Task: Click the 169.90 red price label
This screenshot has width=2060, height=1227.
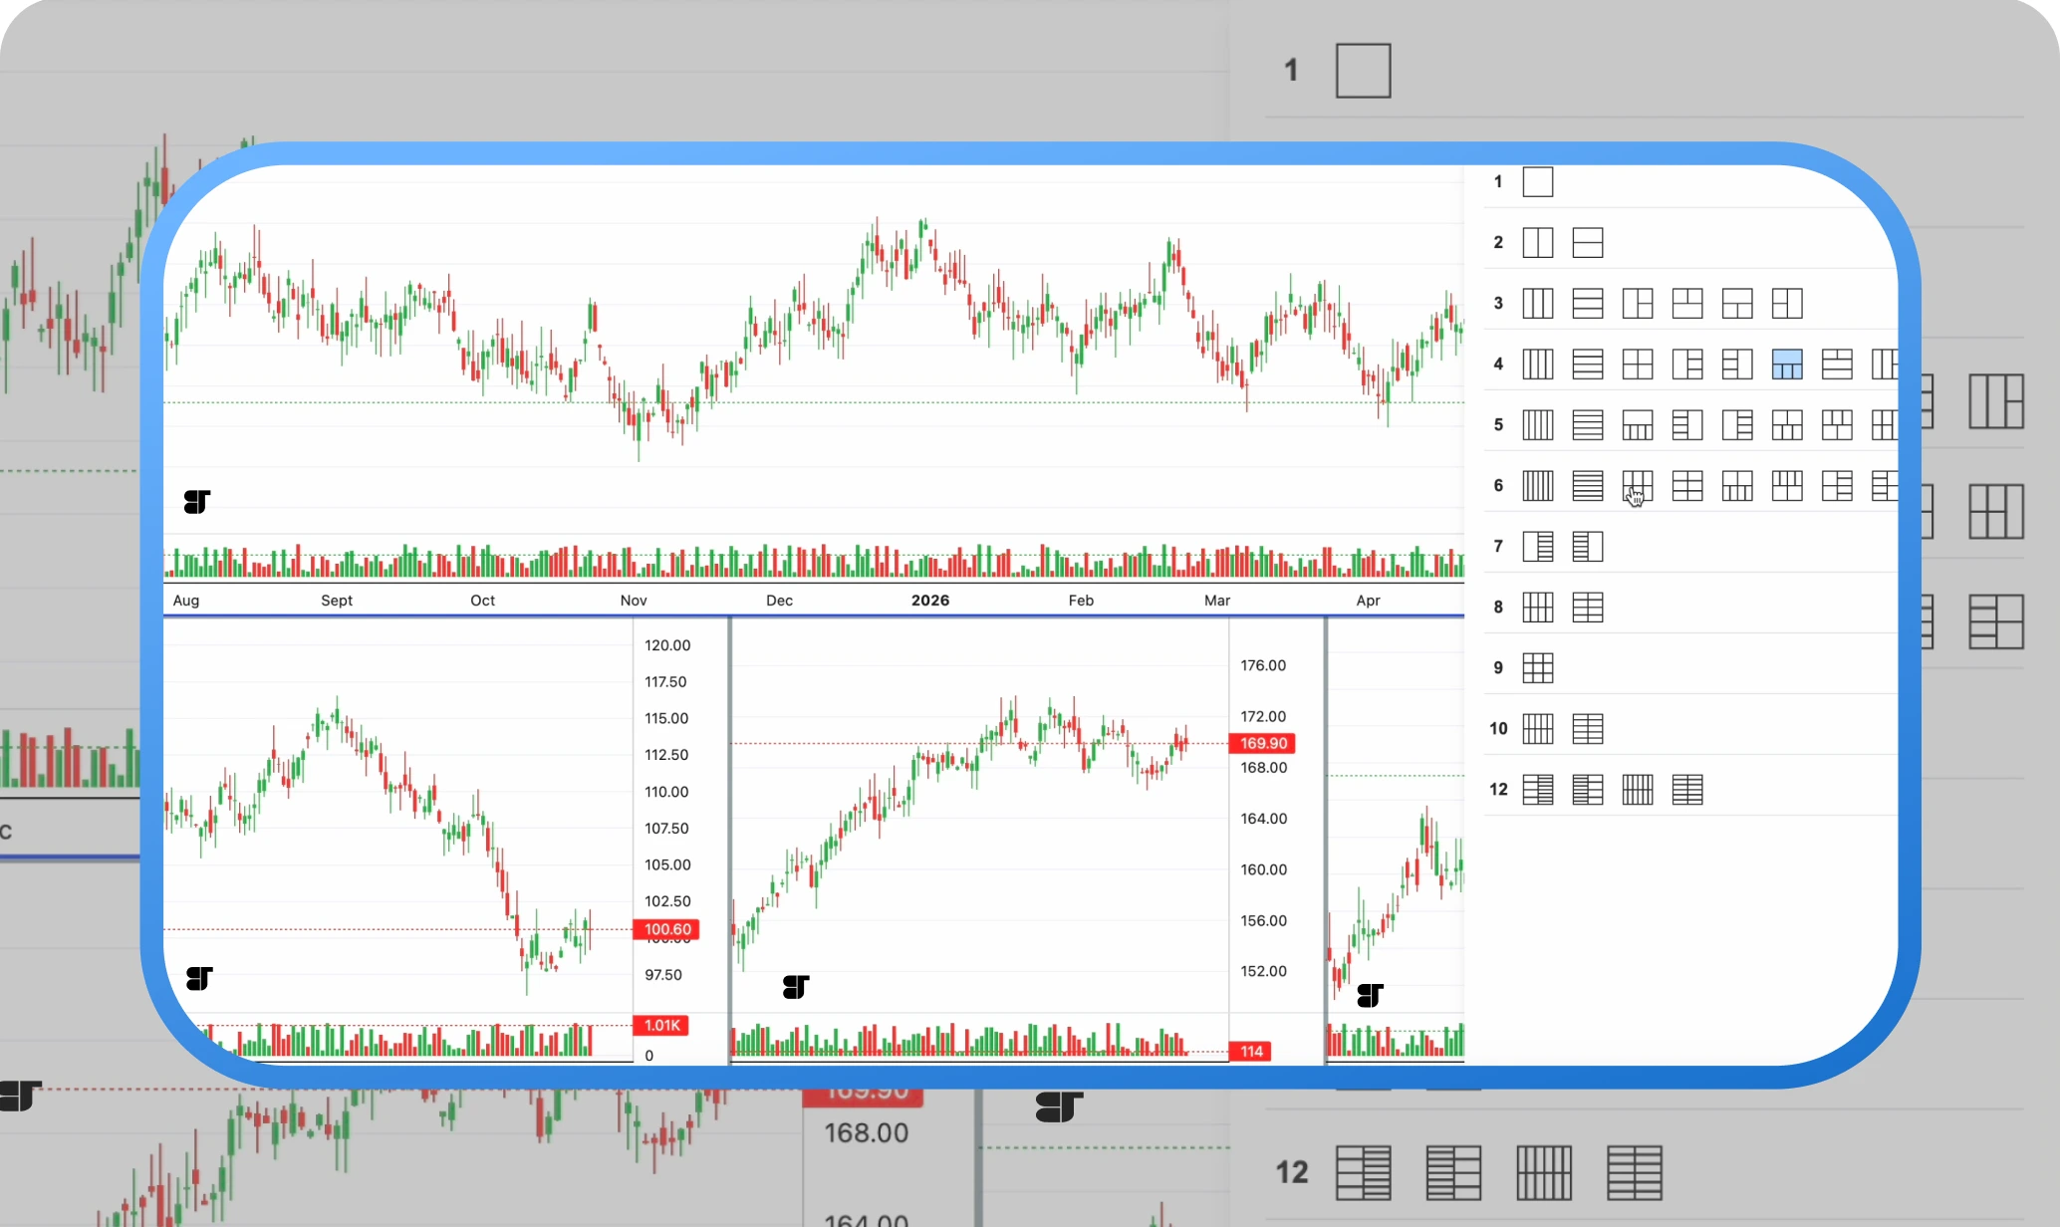Action: [1263, 743]
